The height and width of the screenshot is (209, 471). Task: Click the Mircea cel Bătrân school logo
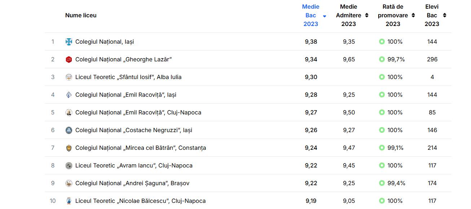69,148
